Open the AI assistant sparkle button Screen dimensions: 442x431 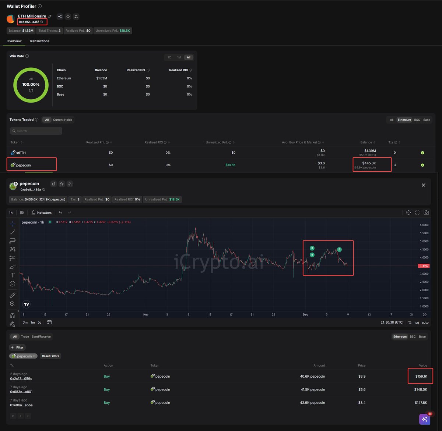point(424,419)
